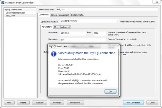
Task: Click the 'SSL: enabled with DHE-RSA-AES256-SHA' line
Action: (79, 74)
